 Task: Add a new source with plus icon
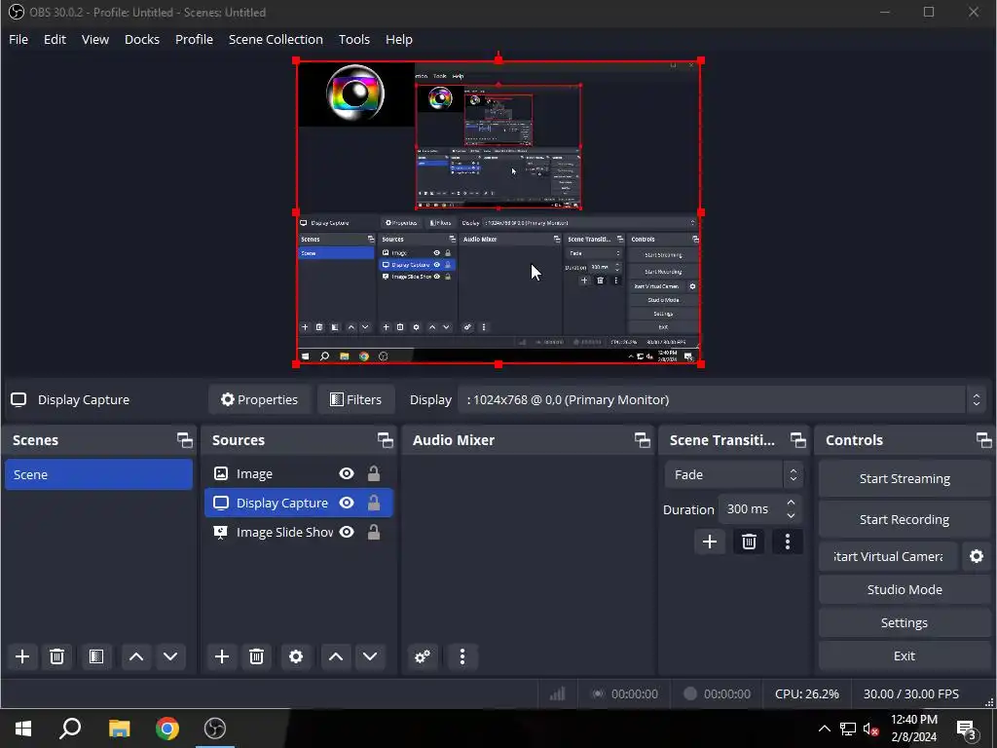(222, 656)
